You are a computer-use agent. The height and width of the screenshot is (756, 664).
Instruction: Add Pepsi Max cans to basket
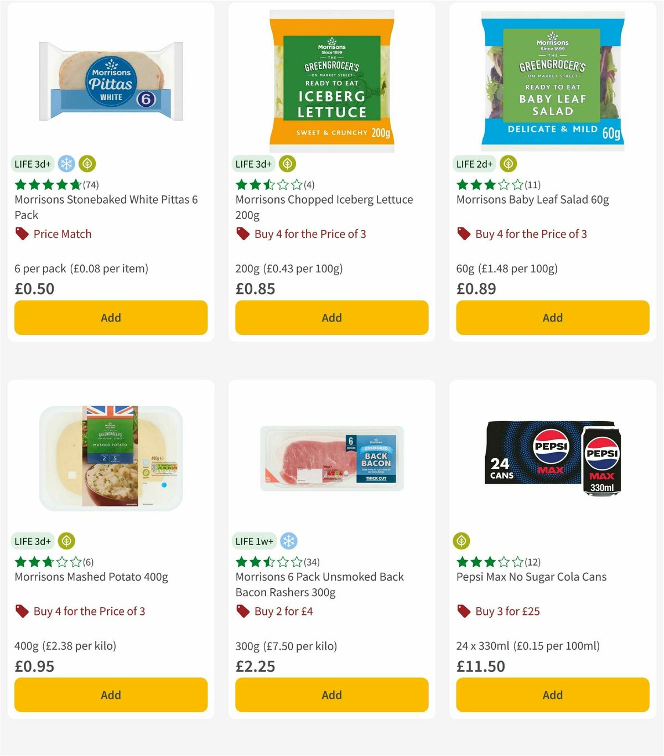552,695
